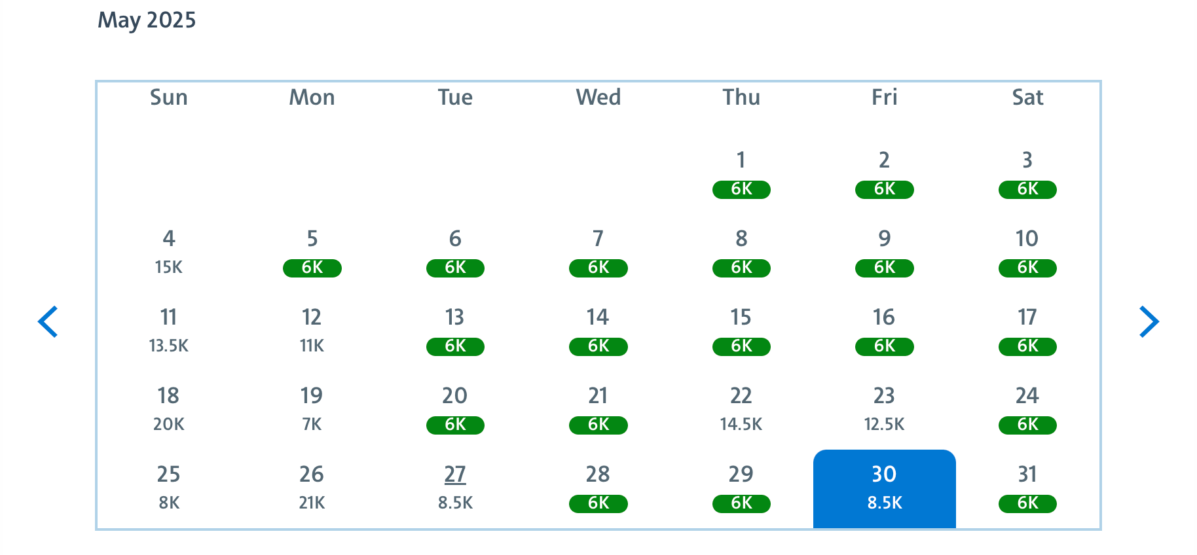This screenshot has height=555, width=1197.
Task: Select May 22 showing 14.5K
Action: tap(741, 409)
